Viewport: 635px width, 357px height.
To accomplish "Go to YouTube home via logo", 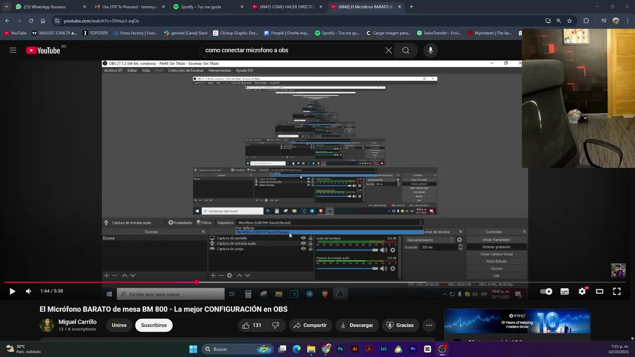I will [43, 50].
